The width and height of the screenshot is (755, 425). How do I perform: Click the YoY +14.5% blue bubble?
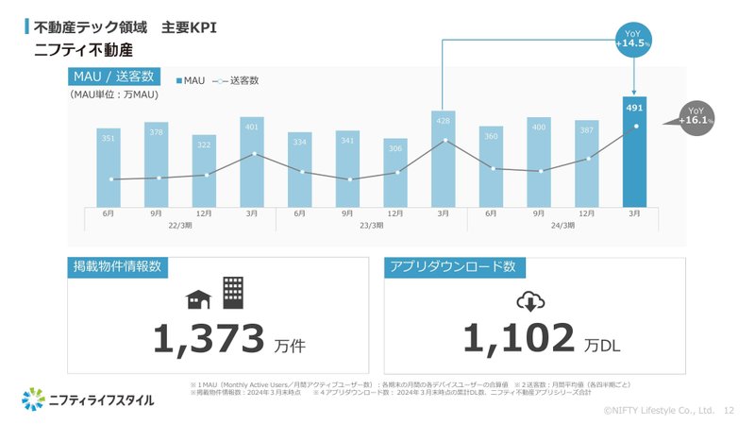(633, 39)
